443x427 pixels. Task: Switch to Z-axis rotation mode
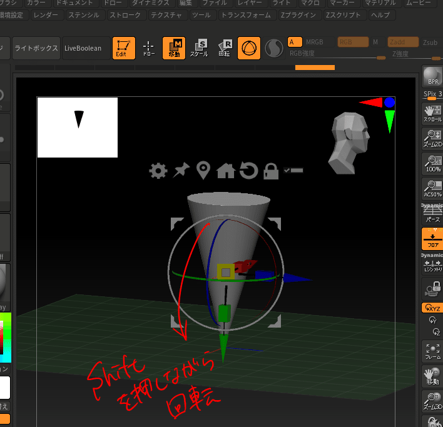click(436, 332)
